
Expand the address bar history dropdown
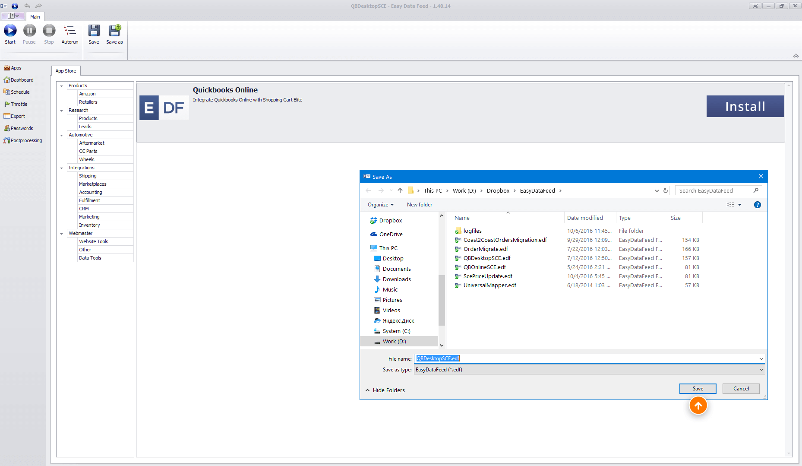tap(657, 190)
